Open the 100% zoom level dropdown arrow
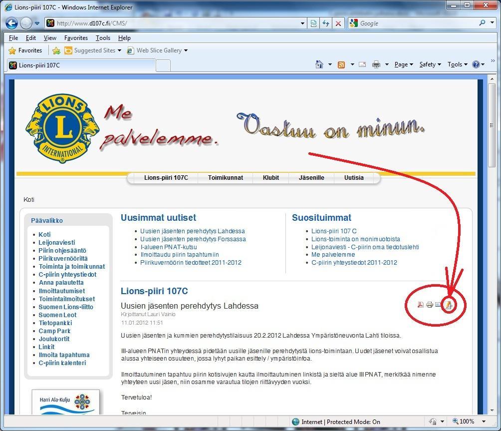The image size is (501, 431). pyautogui.click(x=484, y=422)
